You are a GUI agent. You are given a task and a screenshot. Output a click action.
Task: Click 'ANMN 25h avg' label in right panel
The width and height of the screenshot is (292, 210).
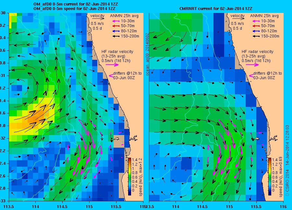pos(264,16)
